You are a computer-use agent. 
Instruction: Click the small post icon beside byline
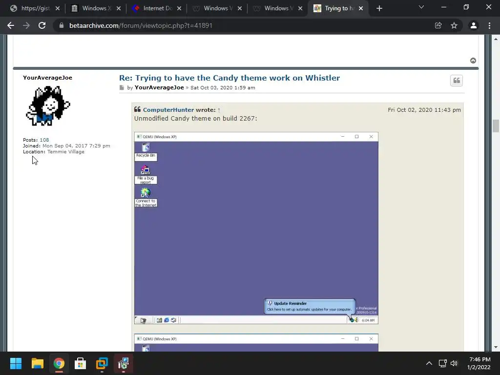(122, 88)
